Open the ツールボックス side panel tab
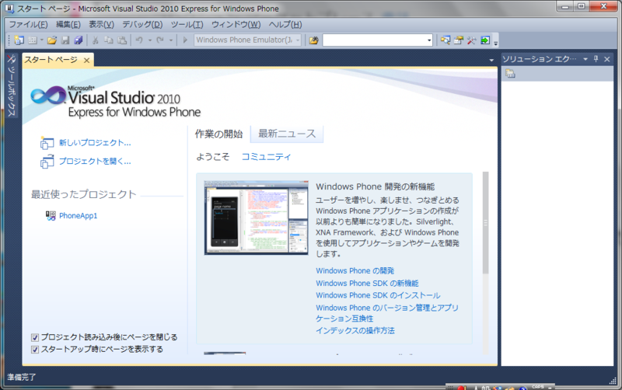Image resolution: width=622 pixels, height=390 pixels. coord(12,86)
